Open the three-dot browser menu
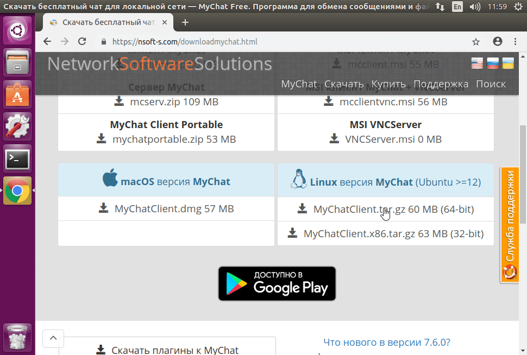Image resolution: width=527 pixels, height=355 pixels. coord(515,41)
